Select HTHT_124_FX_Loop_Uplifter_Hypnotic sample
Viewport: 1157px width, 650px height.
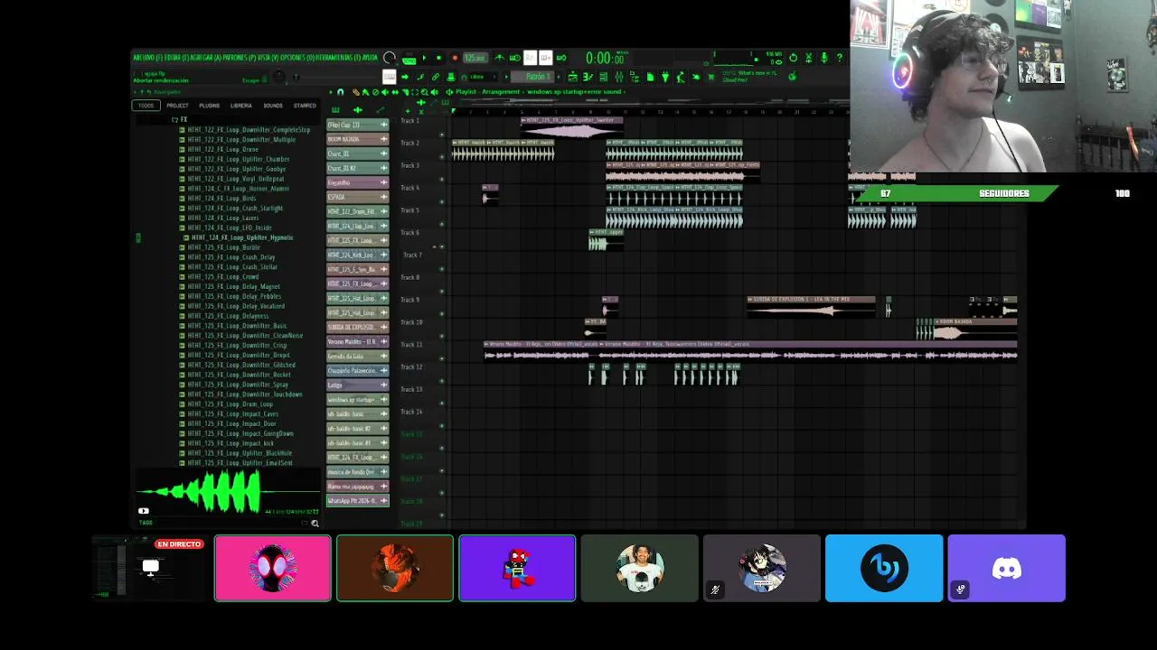click(240, 237)
